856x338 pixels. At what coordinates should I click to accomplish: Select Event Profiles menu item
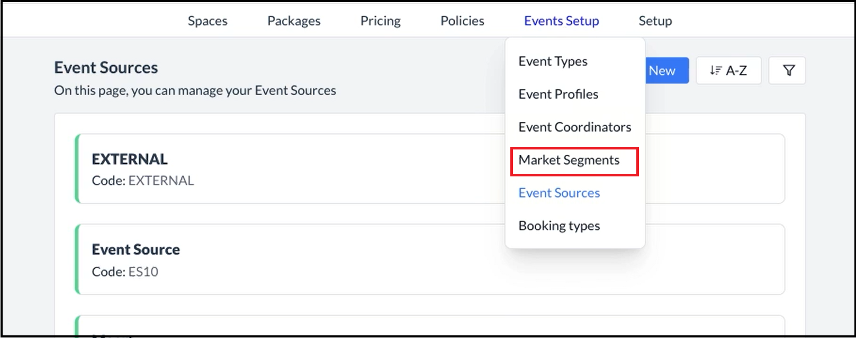click(x=558, y=94)
